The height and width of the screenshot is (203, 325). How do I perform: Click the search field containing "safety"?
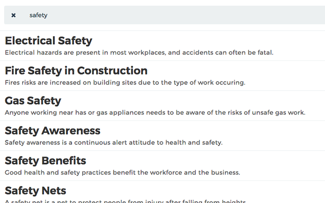(x=172, y=15)
